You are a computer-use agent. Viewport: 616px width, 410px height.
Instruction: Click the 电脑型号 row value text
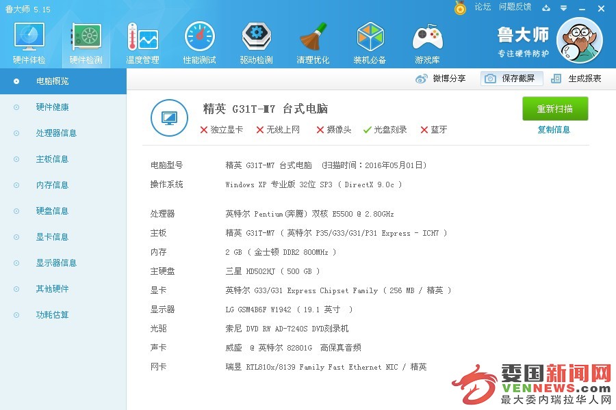326,165
